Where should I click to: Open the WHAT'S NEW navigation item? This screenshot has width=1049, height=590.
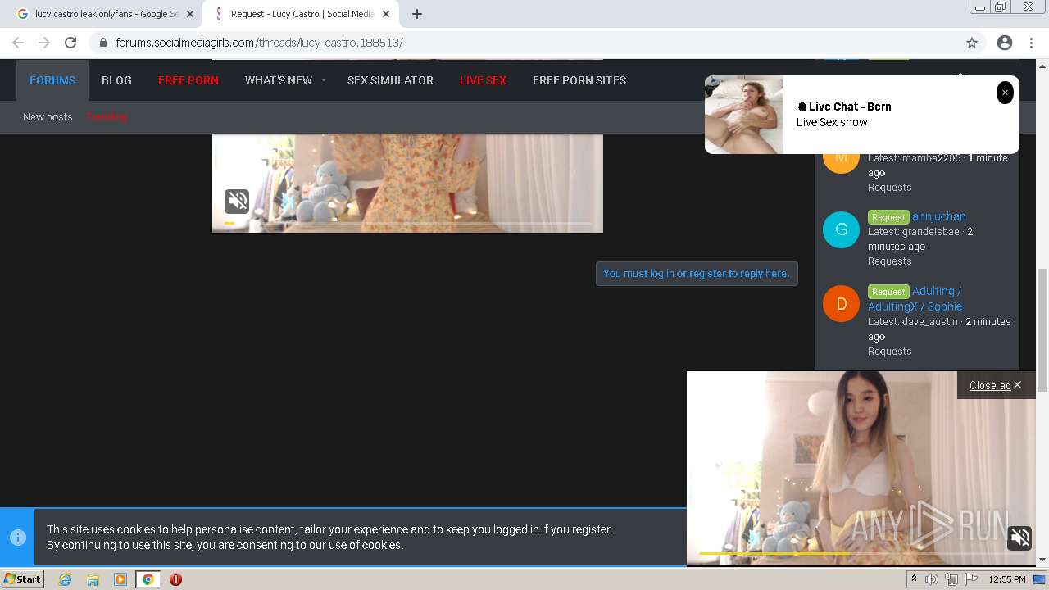279,80
